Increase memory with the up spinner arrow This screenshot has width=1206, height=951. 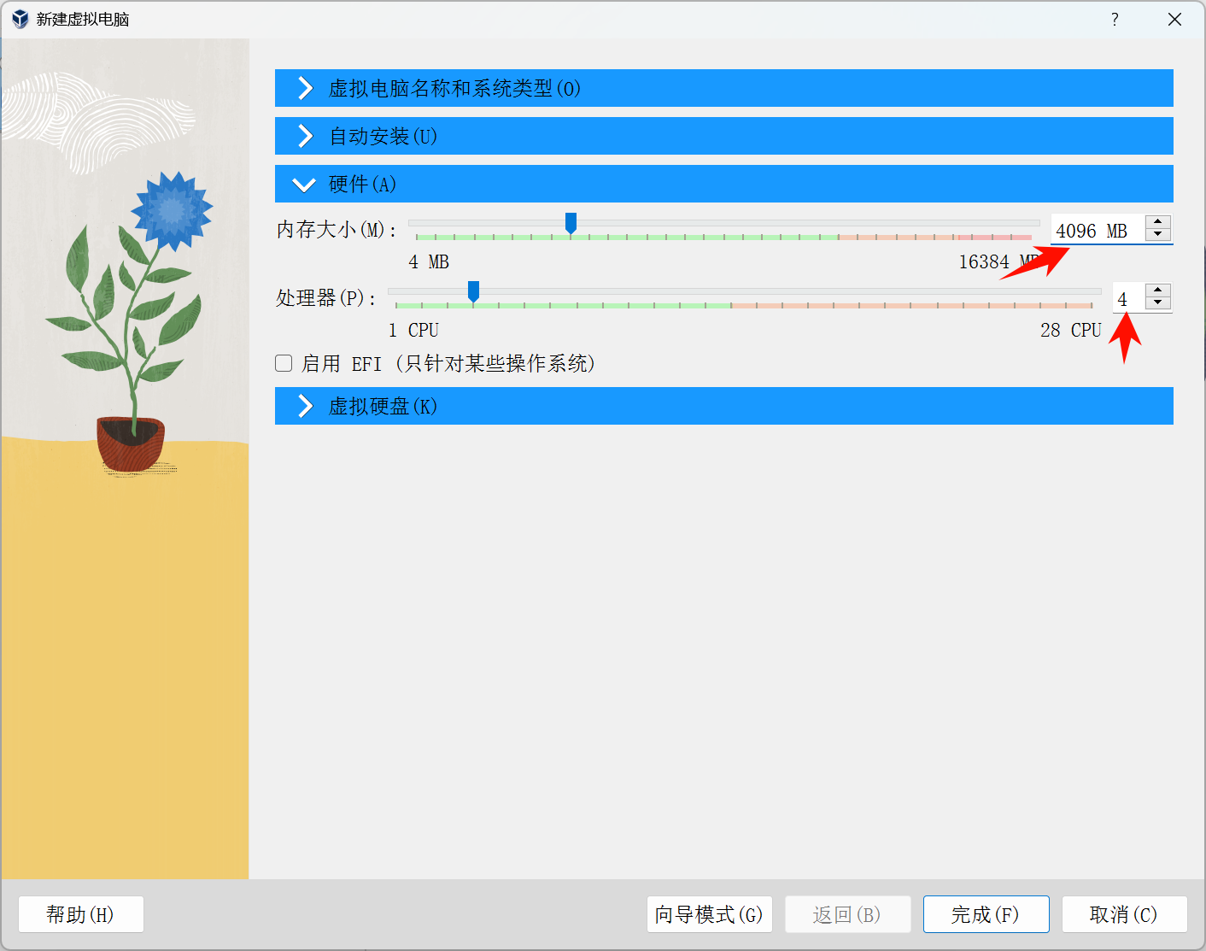[1158, 222]
